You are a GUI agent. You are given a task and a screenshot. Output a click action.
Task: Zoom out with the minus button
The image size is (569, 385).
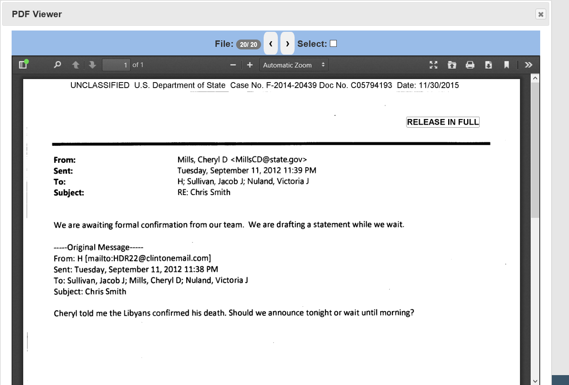click(233, 65)
